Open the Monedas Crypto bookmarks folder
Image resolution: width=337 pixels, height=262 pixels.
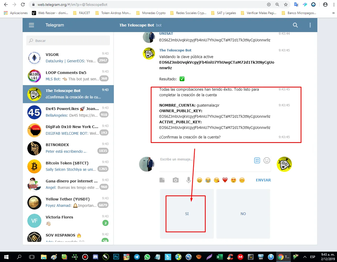(x=151, y=13)
